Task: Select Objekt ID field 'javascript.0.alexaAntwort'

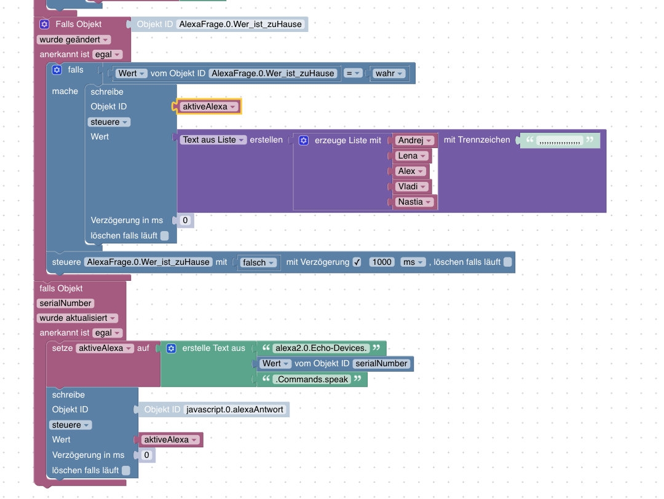Action: [235, 409]
